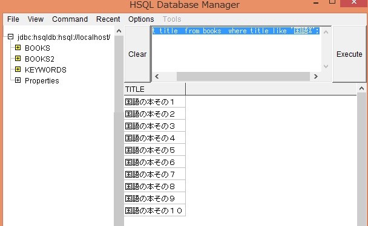Click the query box scroll-right arrow
This screenshot has height=226, width=368.
(x=316, y=76)
